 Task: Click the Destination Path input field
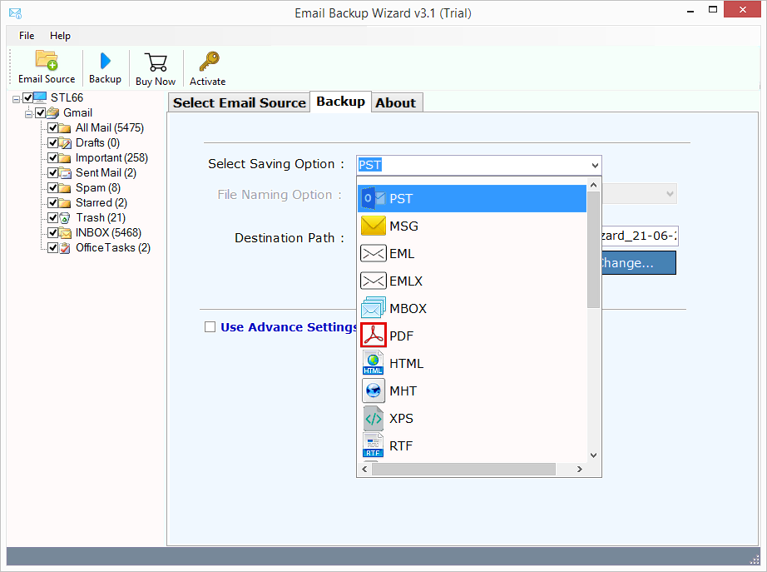point(640,236)
